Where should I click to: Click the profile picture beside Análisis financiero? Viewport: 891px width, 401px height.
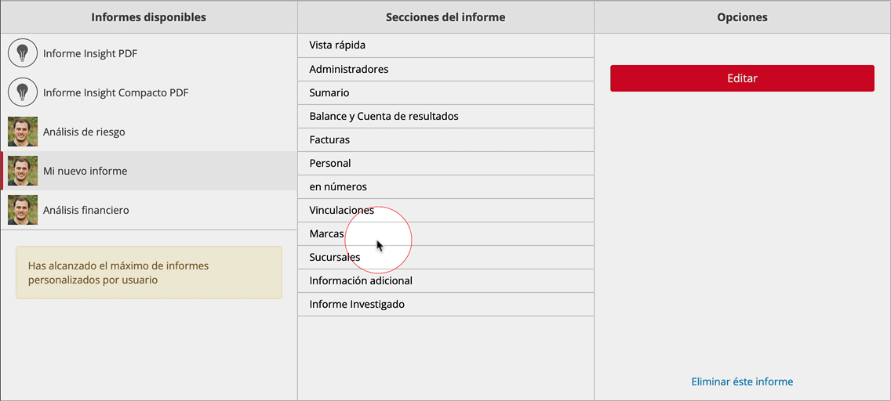pos(23,210)
